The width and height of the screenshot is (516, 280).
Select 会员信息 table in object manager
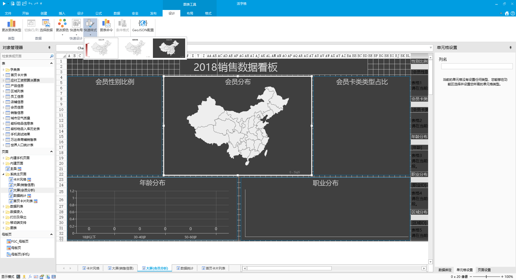[x=17, y=107]
